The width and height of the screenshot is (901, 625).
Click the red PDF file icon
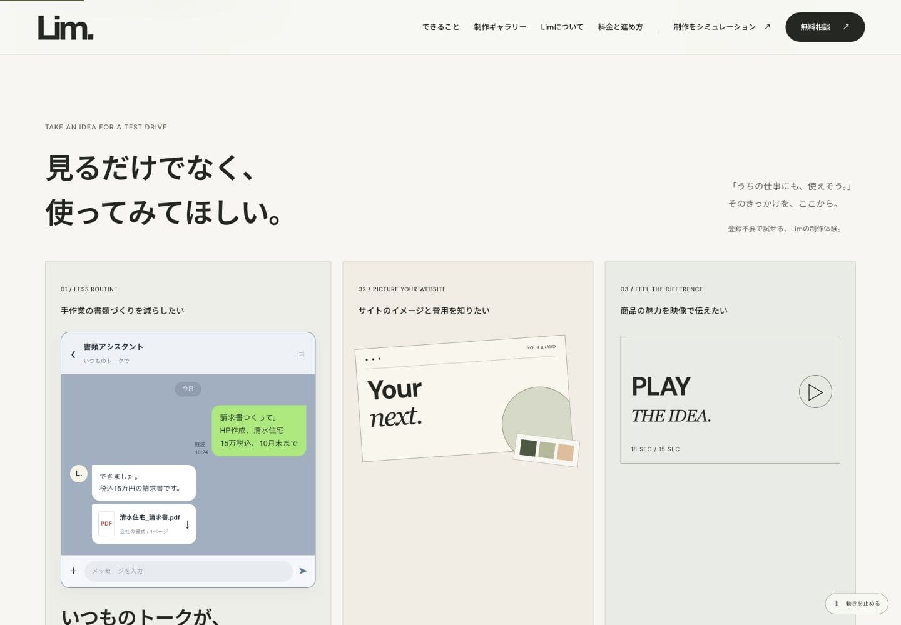point(106,524)
